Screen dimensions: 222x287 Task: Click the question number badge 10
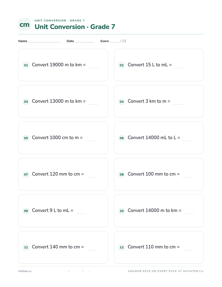(x=122, y=211)
